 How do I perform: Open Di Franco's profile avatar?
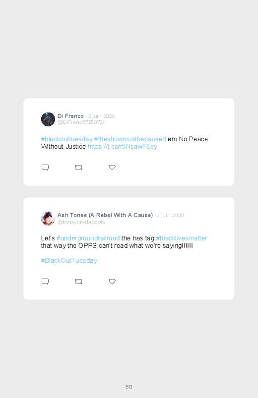point(48,119)
